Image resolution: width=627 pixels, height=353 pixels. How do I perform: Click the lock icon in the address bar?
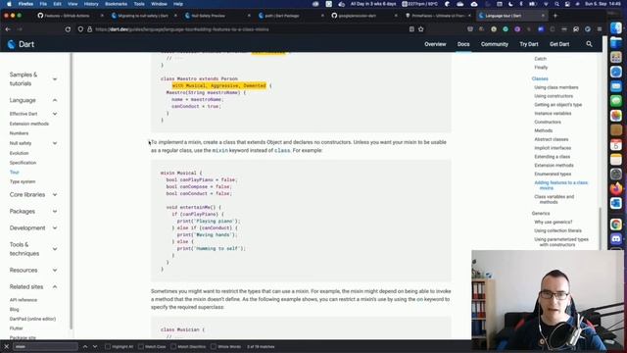89,29
